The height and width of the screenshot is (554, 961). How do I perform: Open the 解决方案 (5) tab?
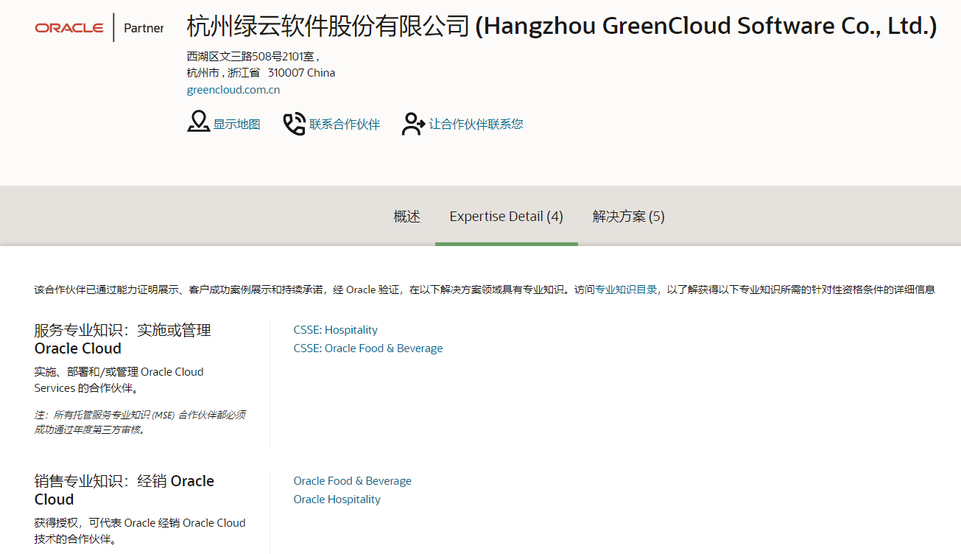click(629, 217)
